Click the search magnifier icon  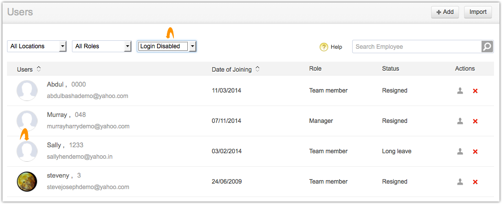(x=487, y=46)
